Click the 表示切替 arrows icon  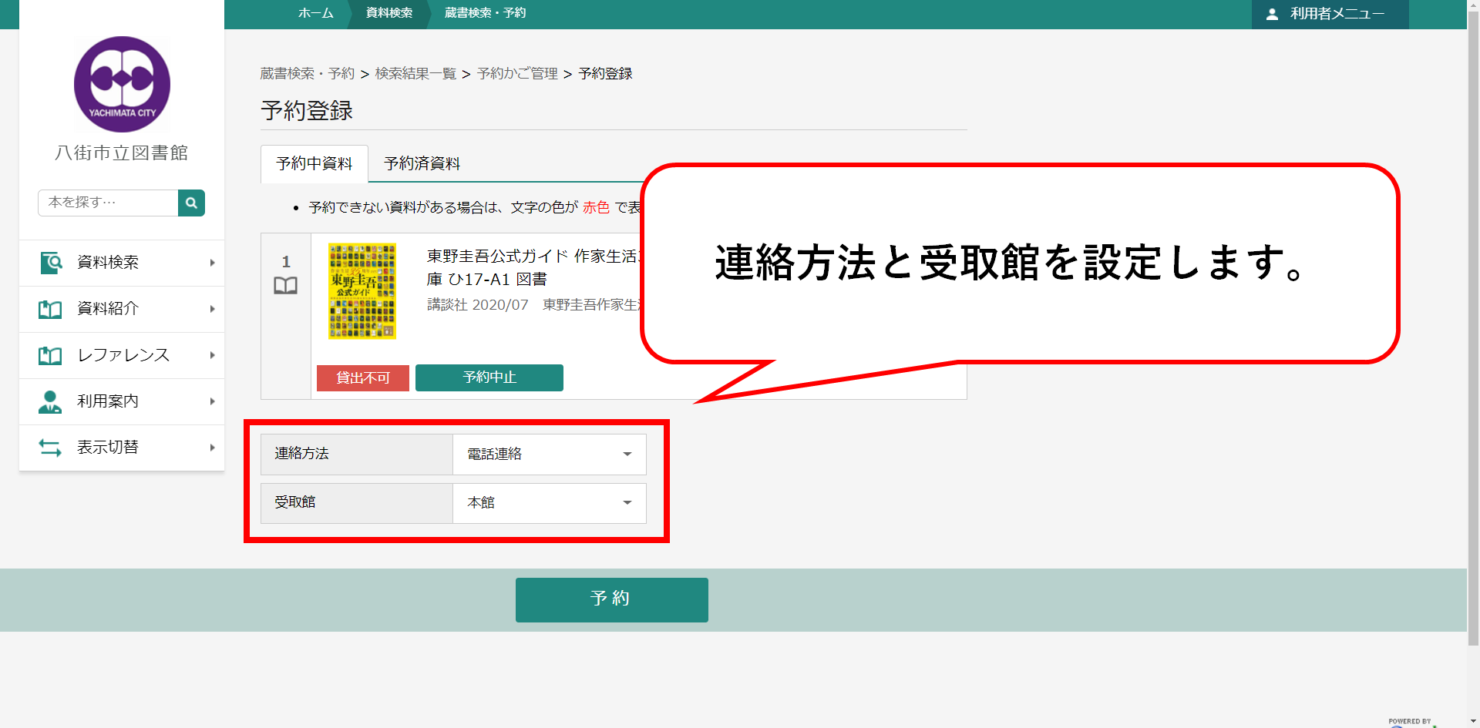click(51, 448)
